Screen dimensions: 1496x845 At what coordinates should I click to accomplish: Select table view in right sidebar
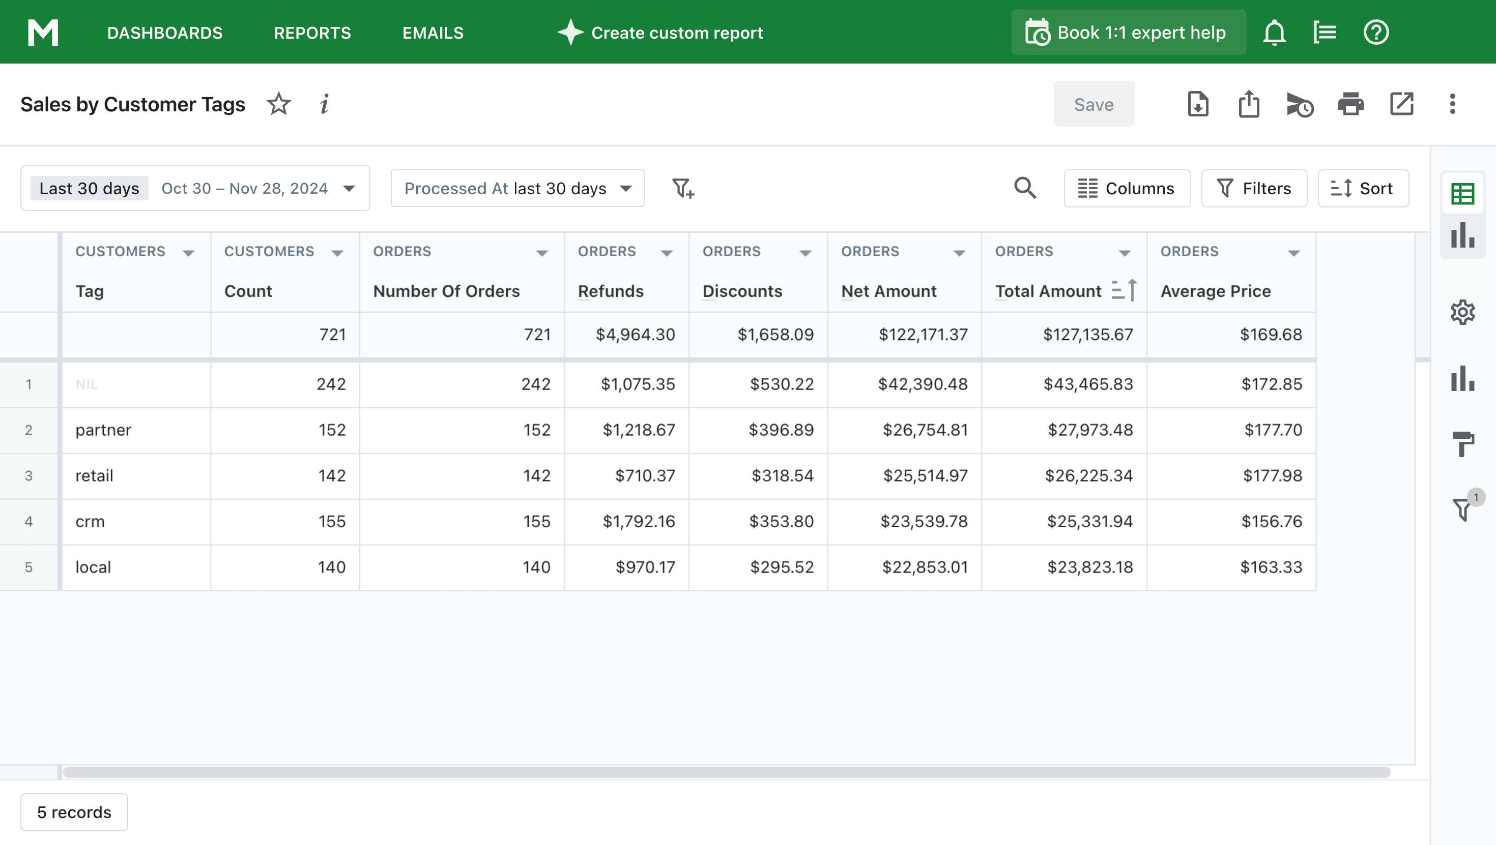tap(1462, 194)
